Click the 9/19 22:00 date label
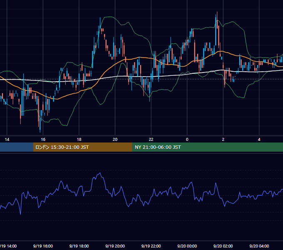This screenshot has width=283, height=250. [151, 246]
